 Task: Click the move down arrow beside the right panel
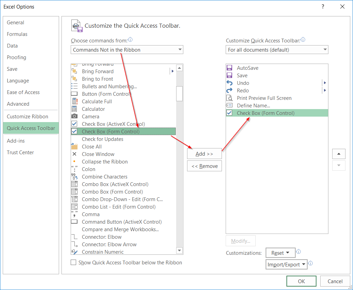tap(339, 166)
